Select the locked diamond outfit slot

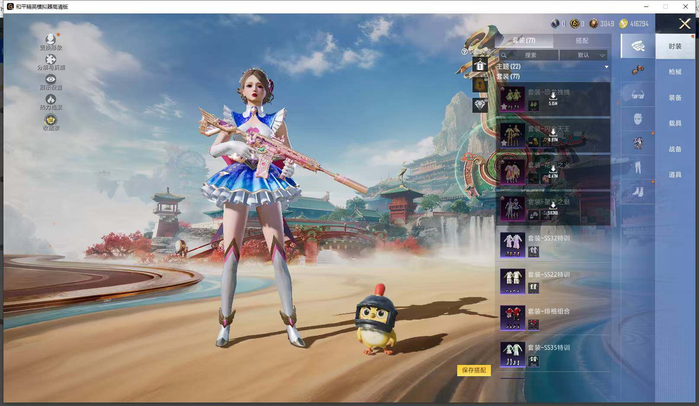tap(480, 105)
